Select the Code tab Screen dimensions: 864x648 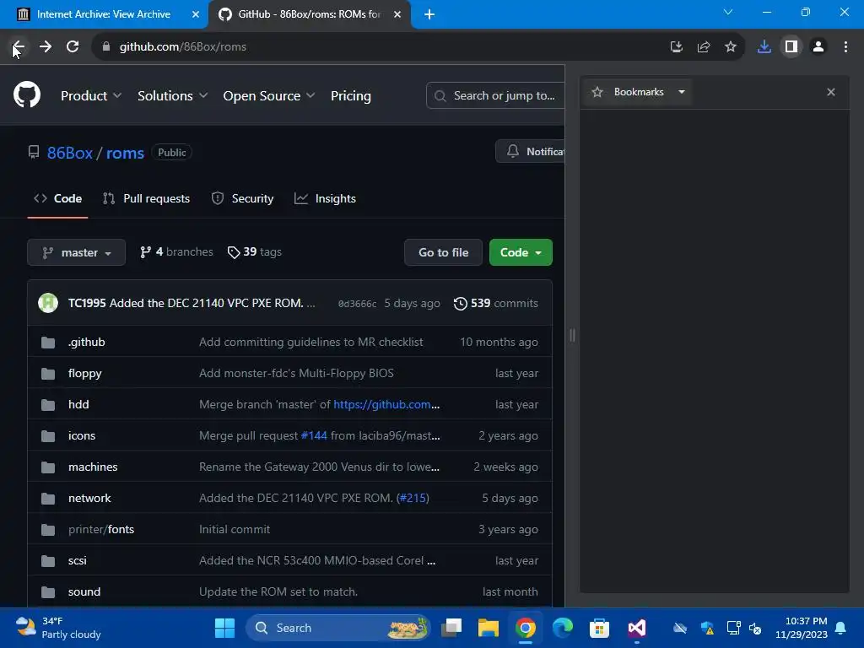[58, 198]
